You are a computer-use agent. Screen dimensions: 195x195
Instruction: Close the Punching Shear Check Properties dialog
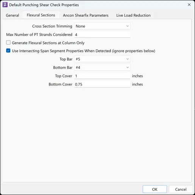click(x=189, y=5)
